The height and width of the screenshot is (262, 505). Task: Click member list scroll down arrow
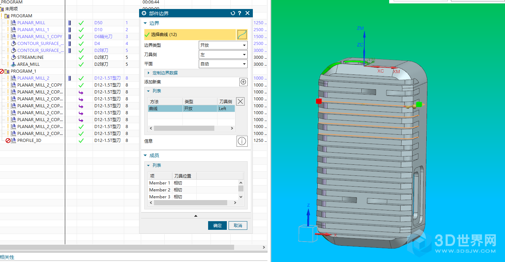pyautogui.click(x=241, y=197)
